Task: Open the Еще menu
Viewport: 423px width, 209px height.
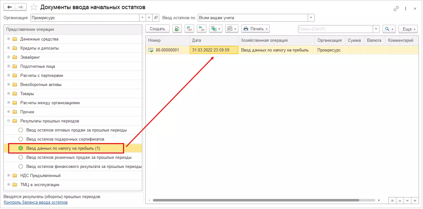Action: coord(408,29)
